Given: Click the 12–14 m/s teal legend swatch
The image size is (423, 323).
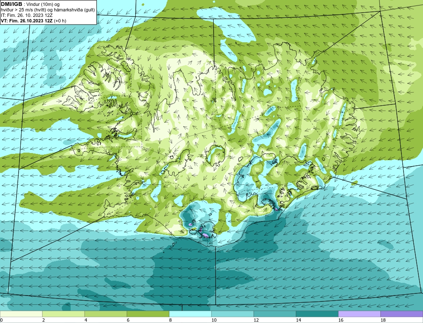Looking at the screenshot, I should (x=275, y=314).
